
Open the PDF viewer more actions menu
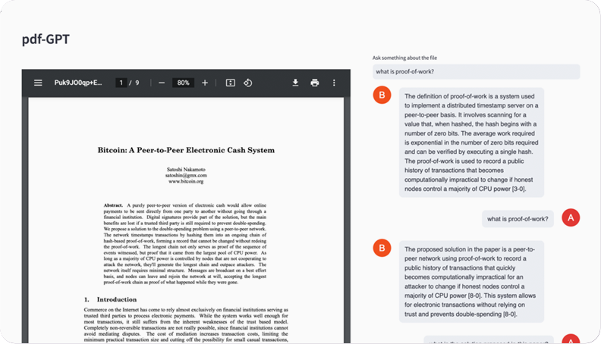(333, 83)
